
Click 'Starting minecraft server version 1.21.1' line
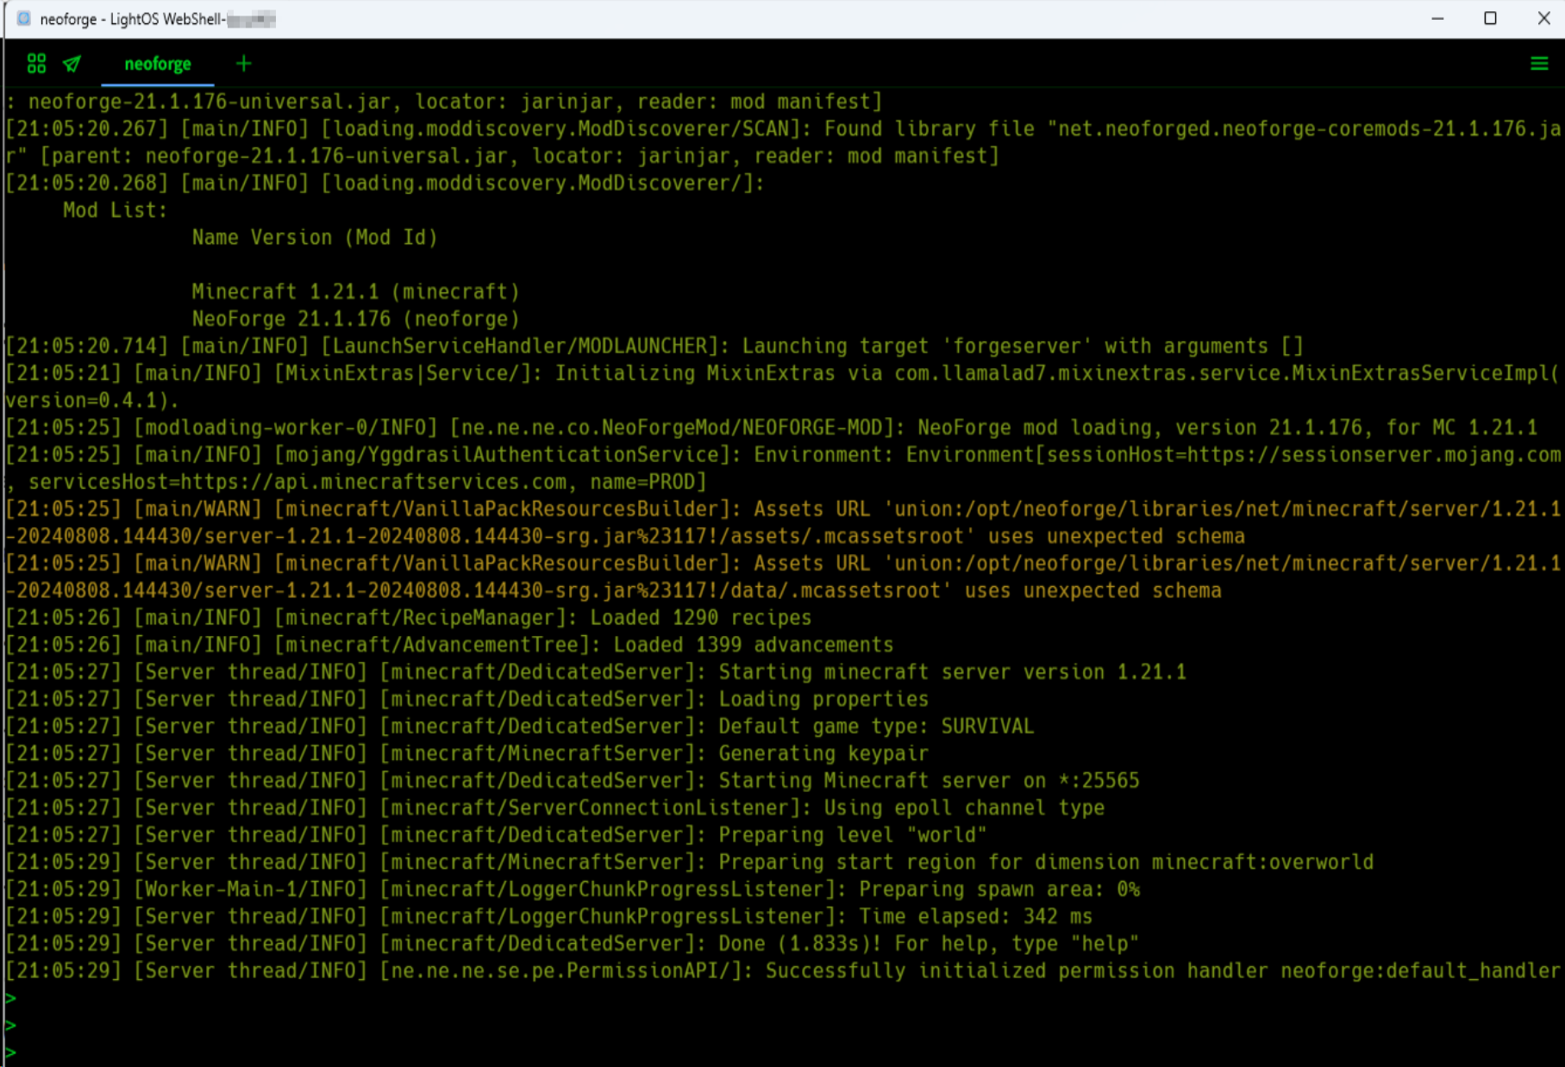[x=596, y=671]
